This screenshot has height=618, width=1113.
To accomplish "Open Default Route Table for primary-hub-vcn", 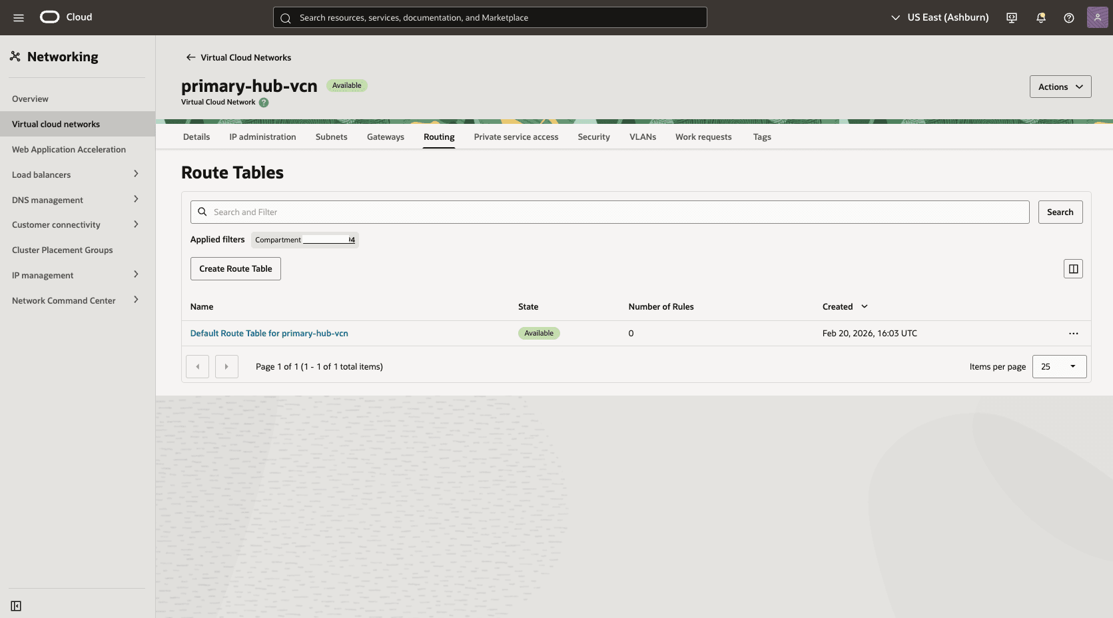I will [269, 333].
